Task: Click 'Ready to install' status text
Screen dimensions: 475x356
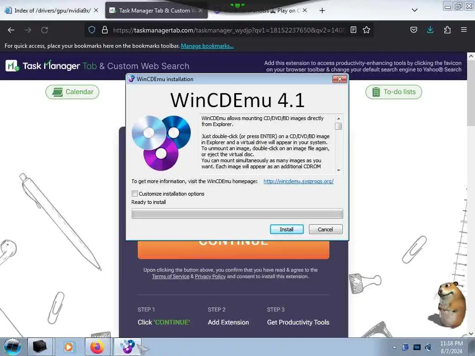Action: tap(148, 202)
